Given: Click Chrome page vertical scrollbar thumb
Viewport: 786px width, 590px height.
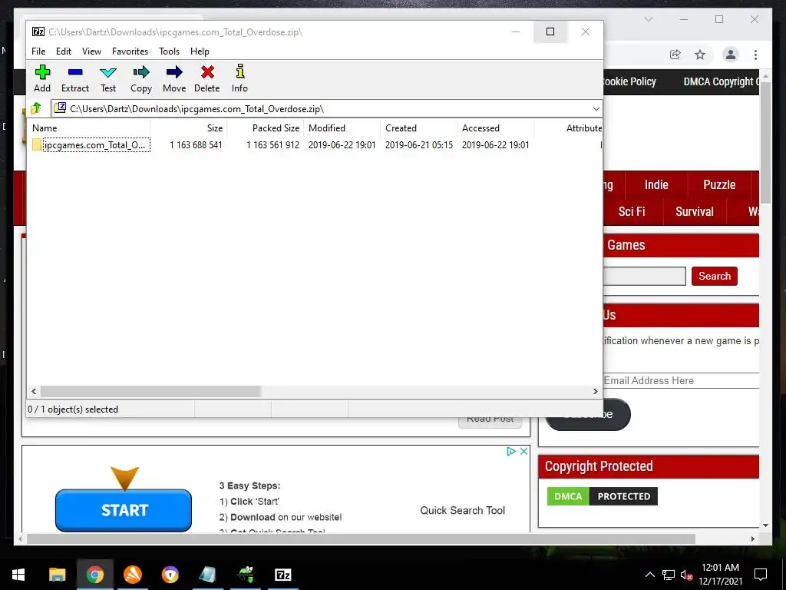Looking at the screenshot, I should click(x=765, y=143).
